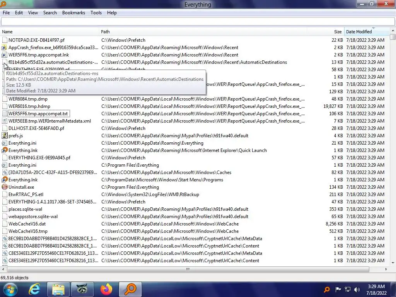Select the WER5FF6.tmp.appcompat.txt file name

(x=38, y=114)
